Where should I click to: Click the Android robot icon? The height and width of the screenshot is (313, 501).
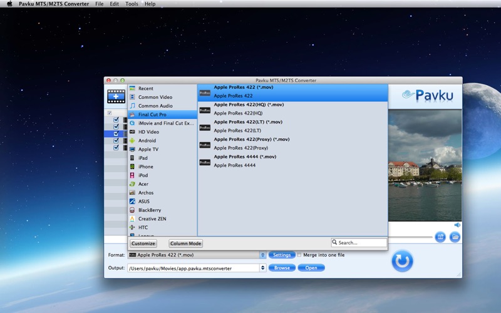coord(132,140)
